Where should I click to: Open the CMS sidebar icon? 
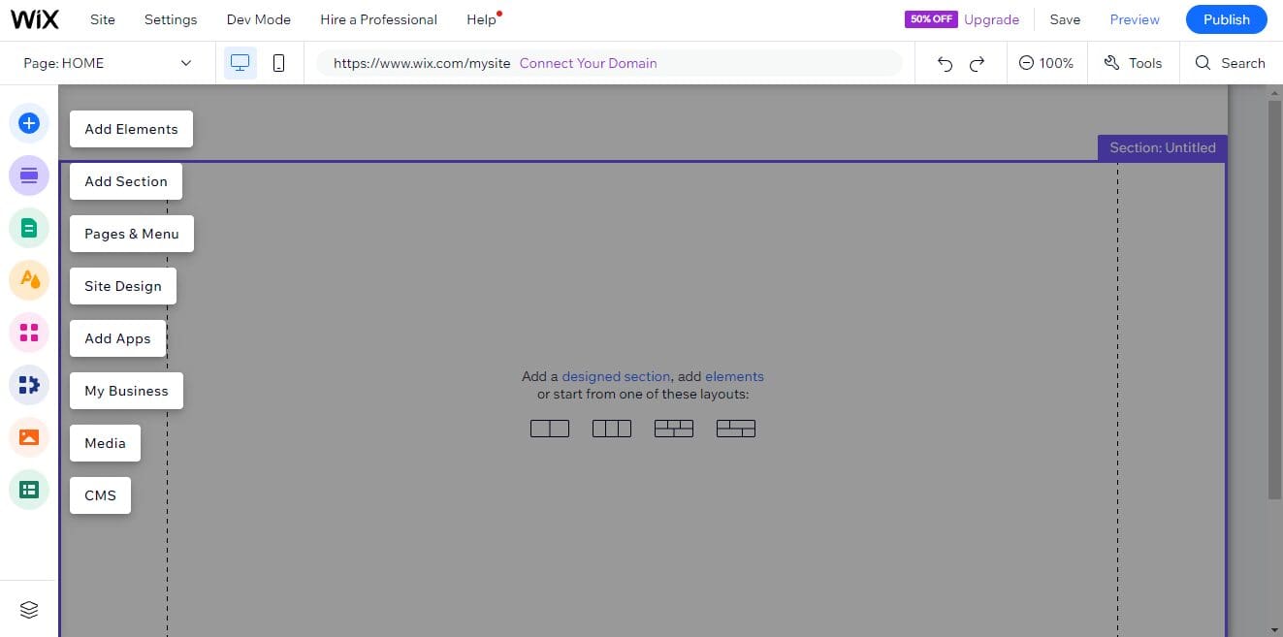click(x=29, y=490)
